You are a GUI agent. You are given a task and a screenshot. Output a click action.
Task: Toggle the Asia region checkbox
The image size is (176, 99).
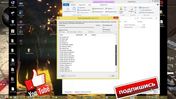79,32
